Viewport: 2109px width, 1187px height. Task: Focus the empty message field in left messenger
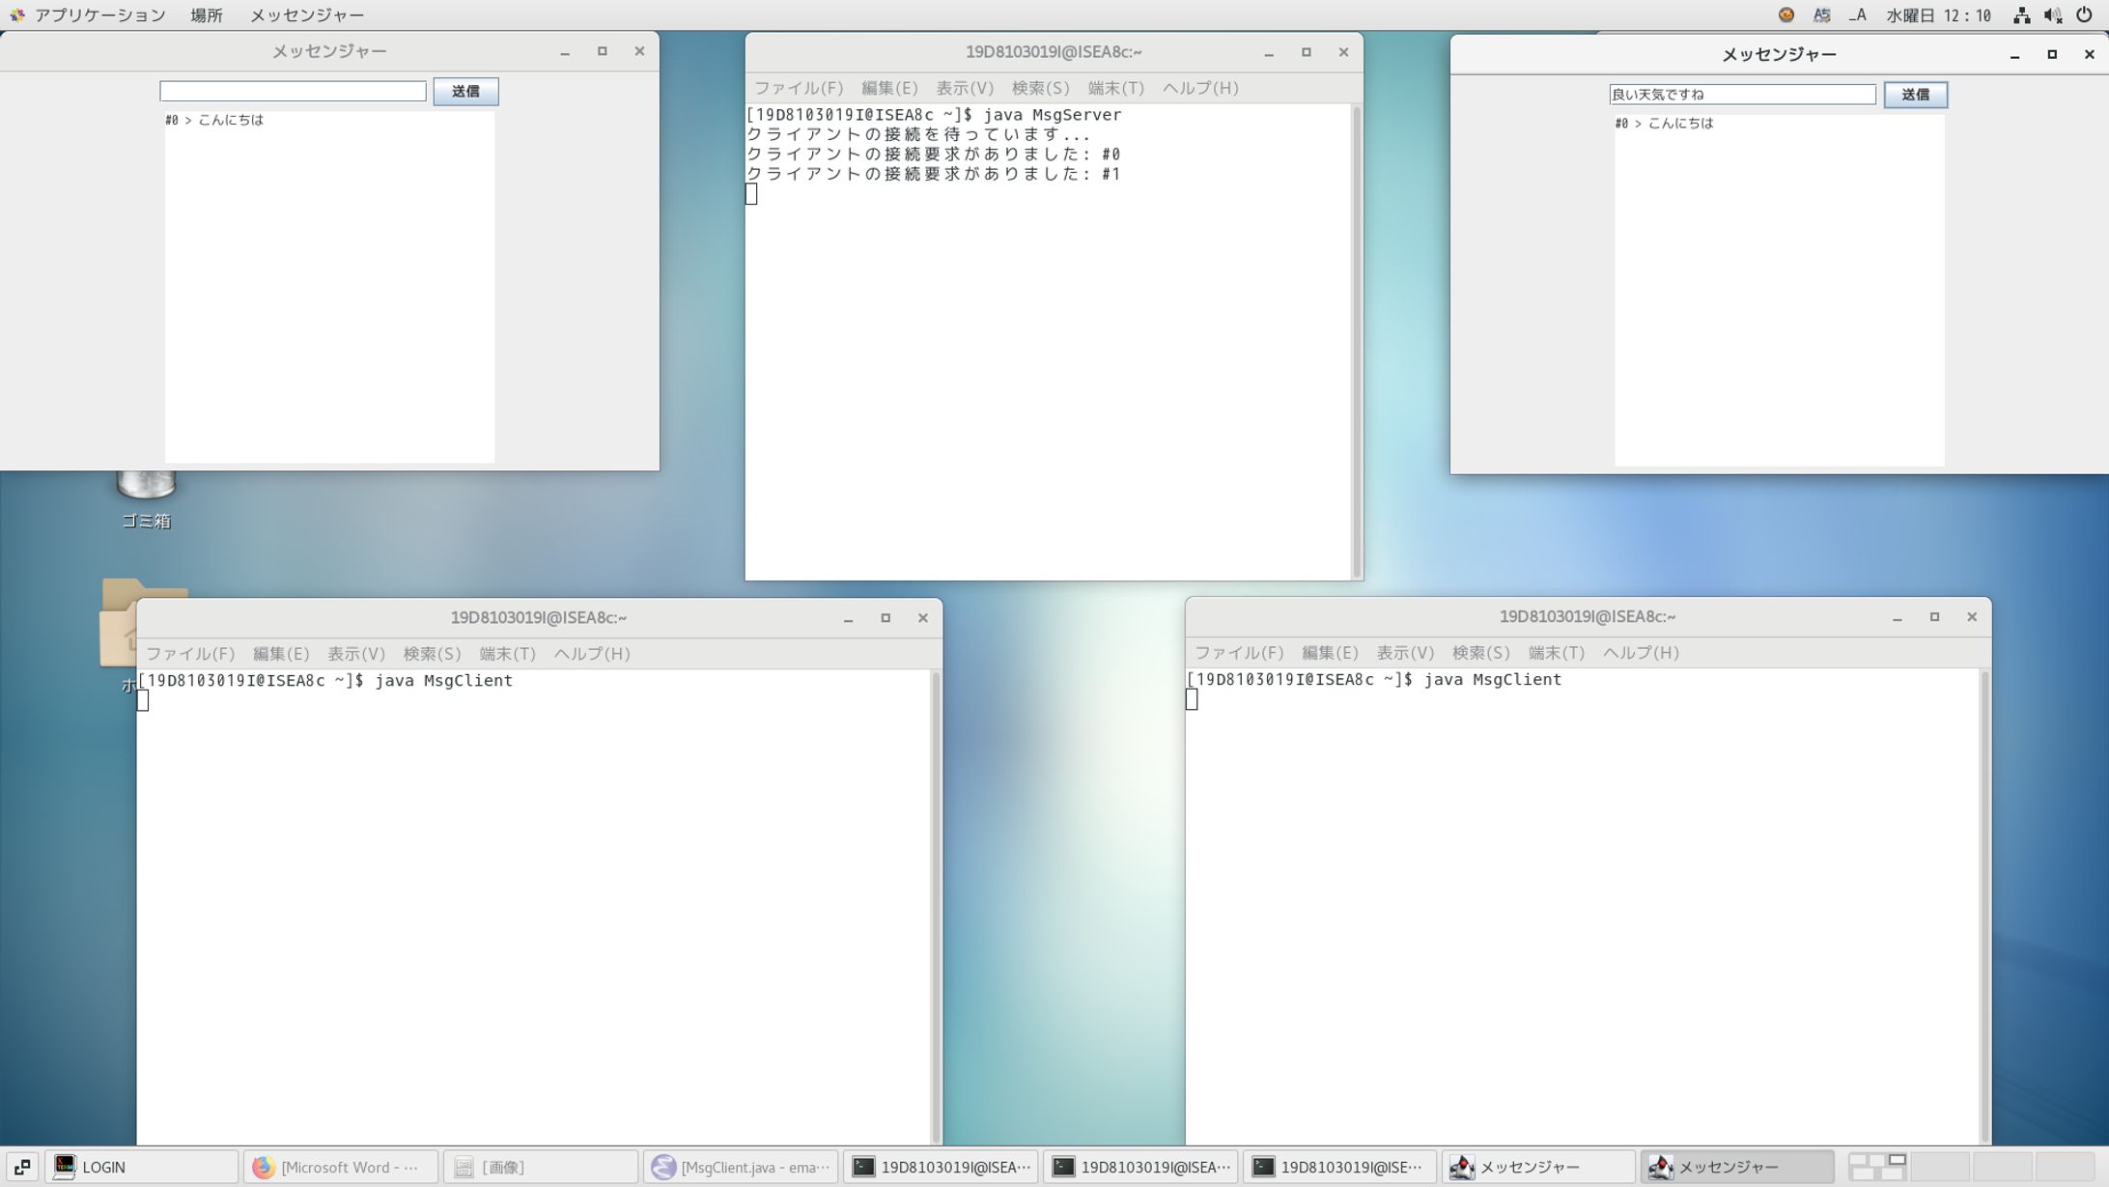pos(293,91)
